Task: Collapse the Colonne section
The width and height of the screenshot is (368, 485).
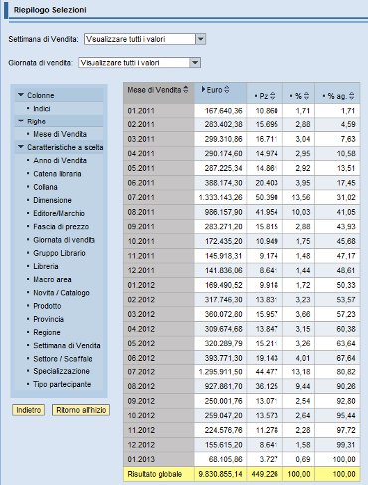Action: point(21,95)
